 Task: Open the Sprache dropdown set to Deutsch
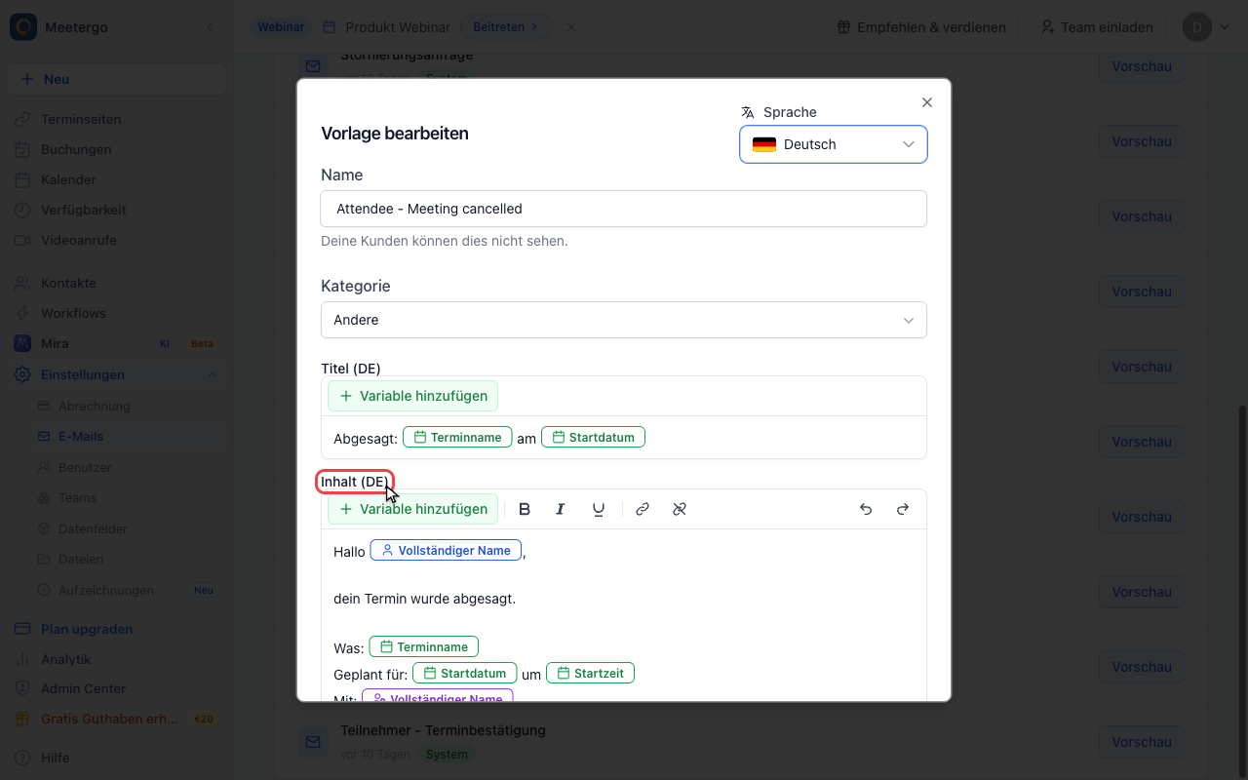834,144
